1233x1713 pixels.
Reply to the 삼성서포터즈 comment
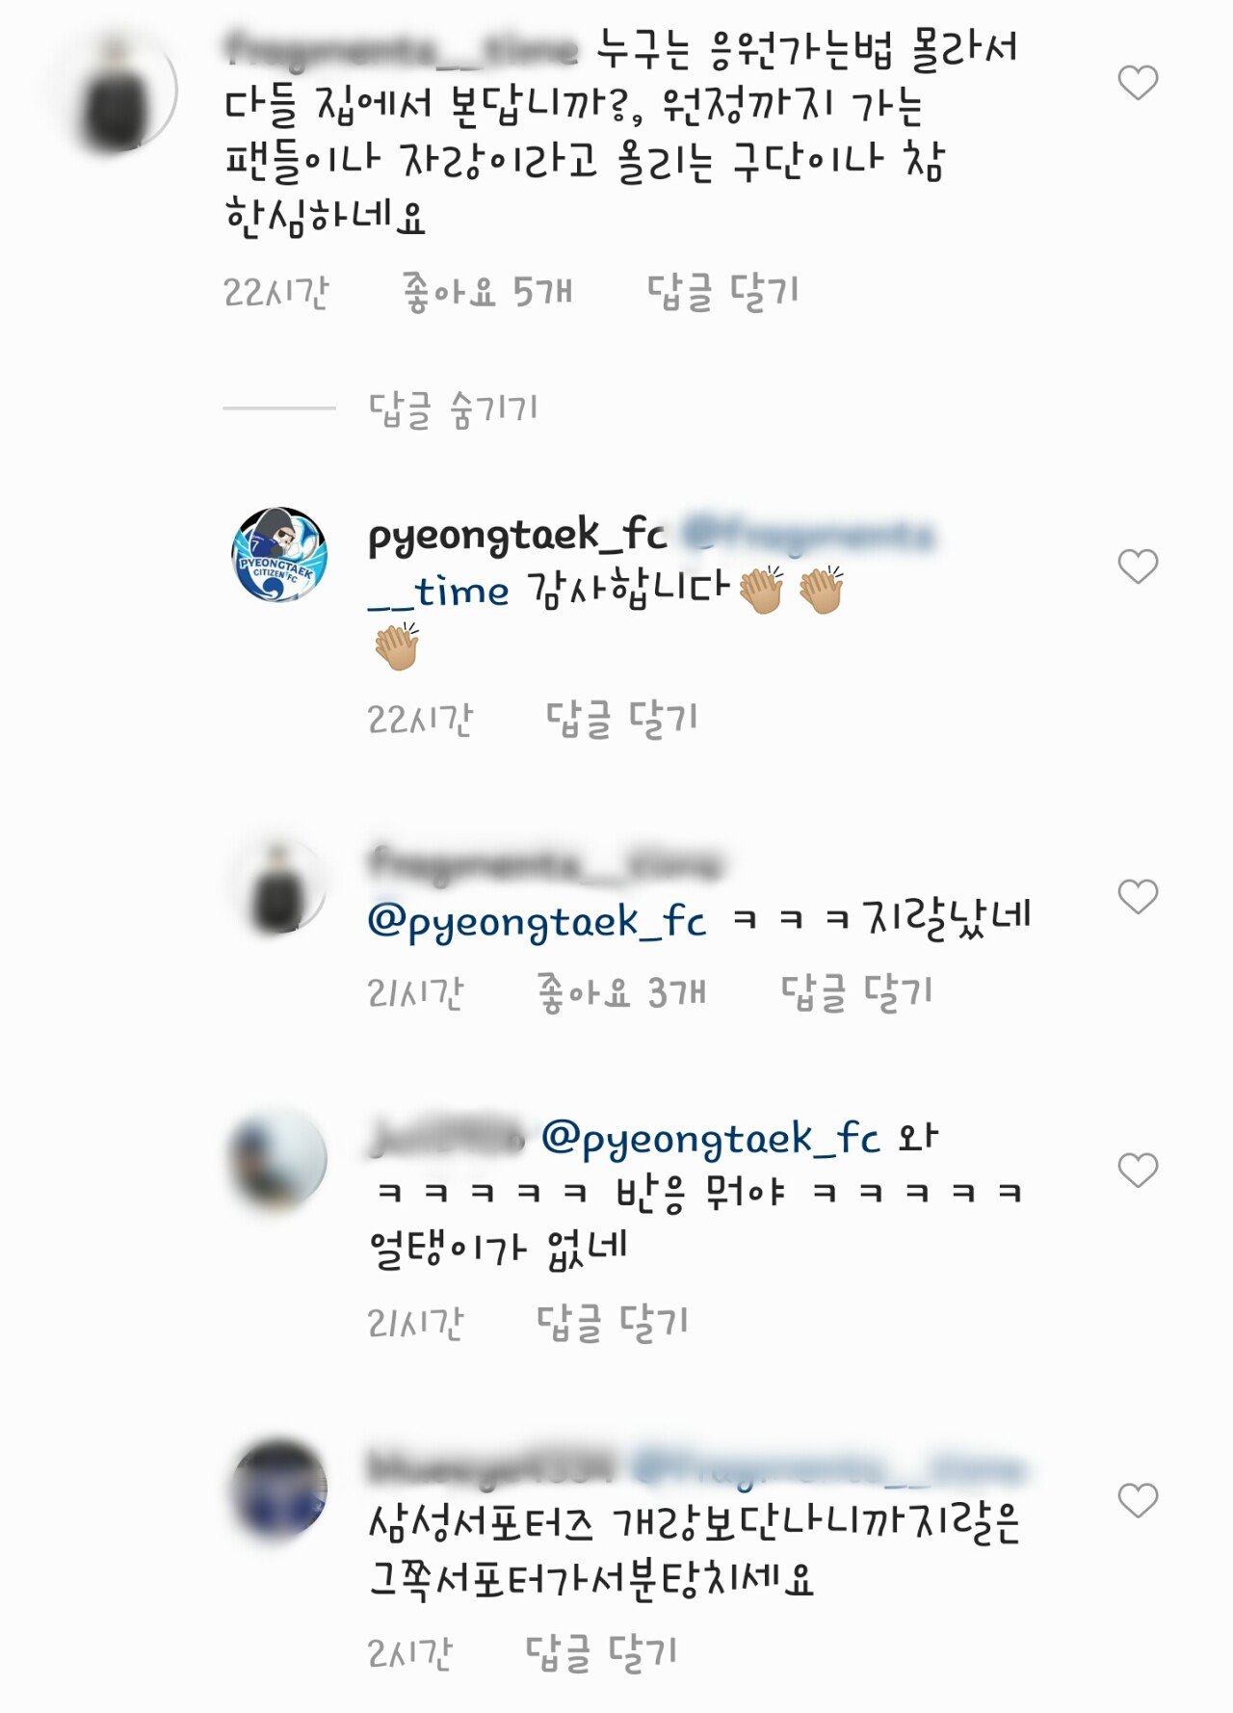coord(601,1653)
